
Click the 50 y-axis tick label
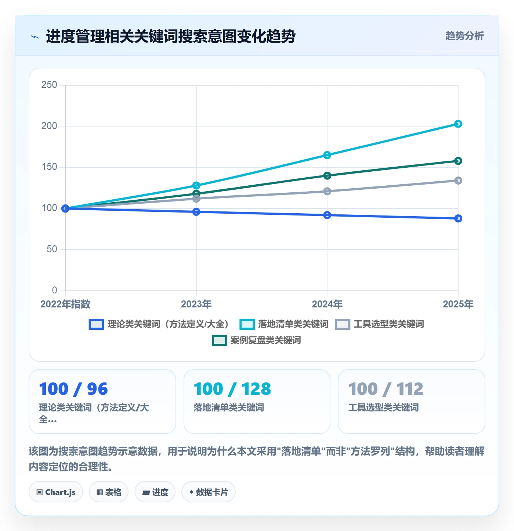pos(52,249)
